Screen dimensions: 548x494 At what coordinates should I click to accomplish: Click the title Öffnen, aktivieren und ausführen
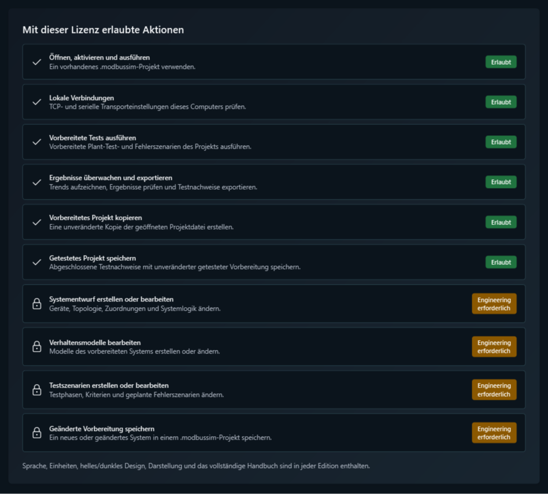point(99,57)
